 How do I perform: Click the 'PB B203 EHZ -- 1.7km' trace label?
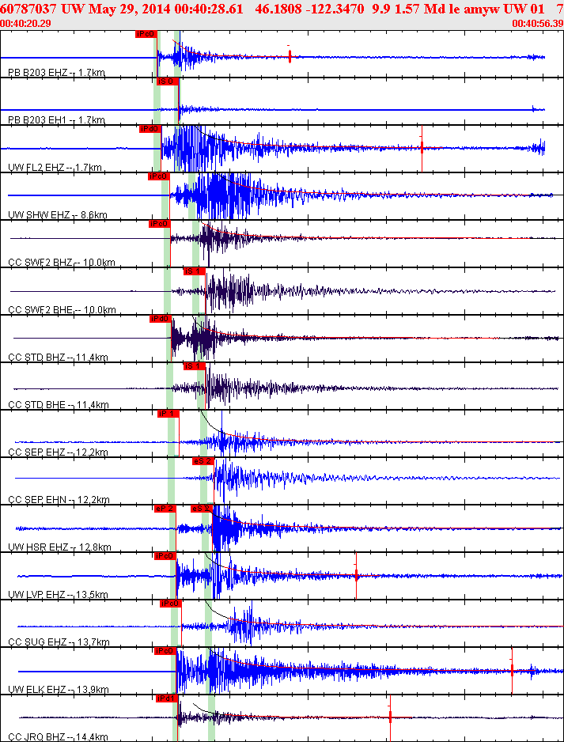(x=57, y=73)
